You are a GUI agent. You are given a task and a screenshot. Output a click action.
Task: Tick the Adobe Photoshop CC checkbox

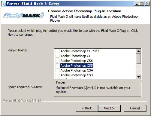pos(57,56)
